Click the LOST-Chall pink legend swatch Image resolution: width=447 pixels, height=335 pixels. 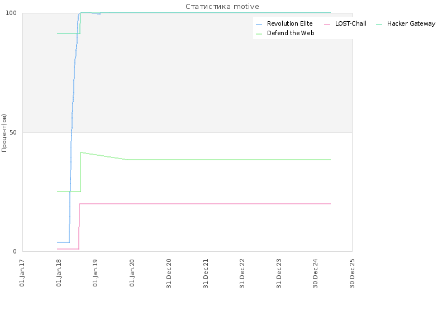(x=327, y=25)
